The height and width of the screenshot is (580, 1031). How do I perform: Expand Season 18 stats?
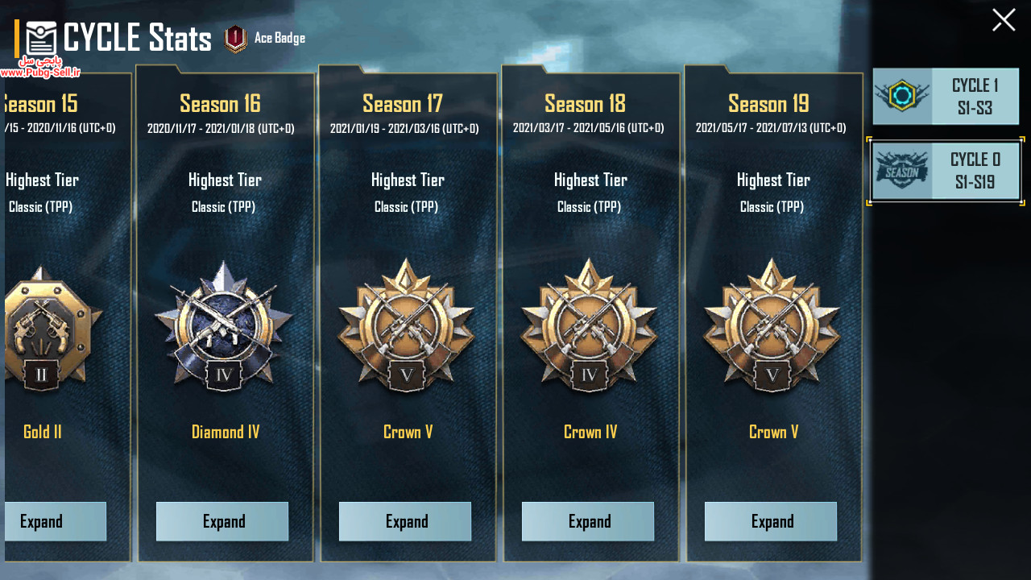tap(588, 521)
